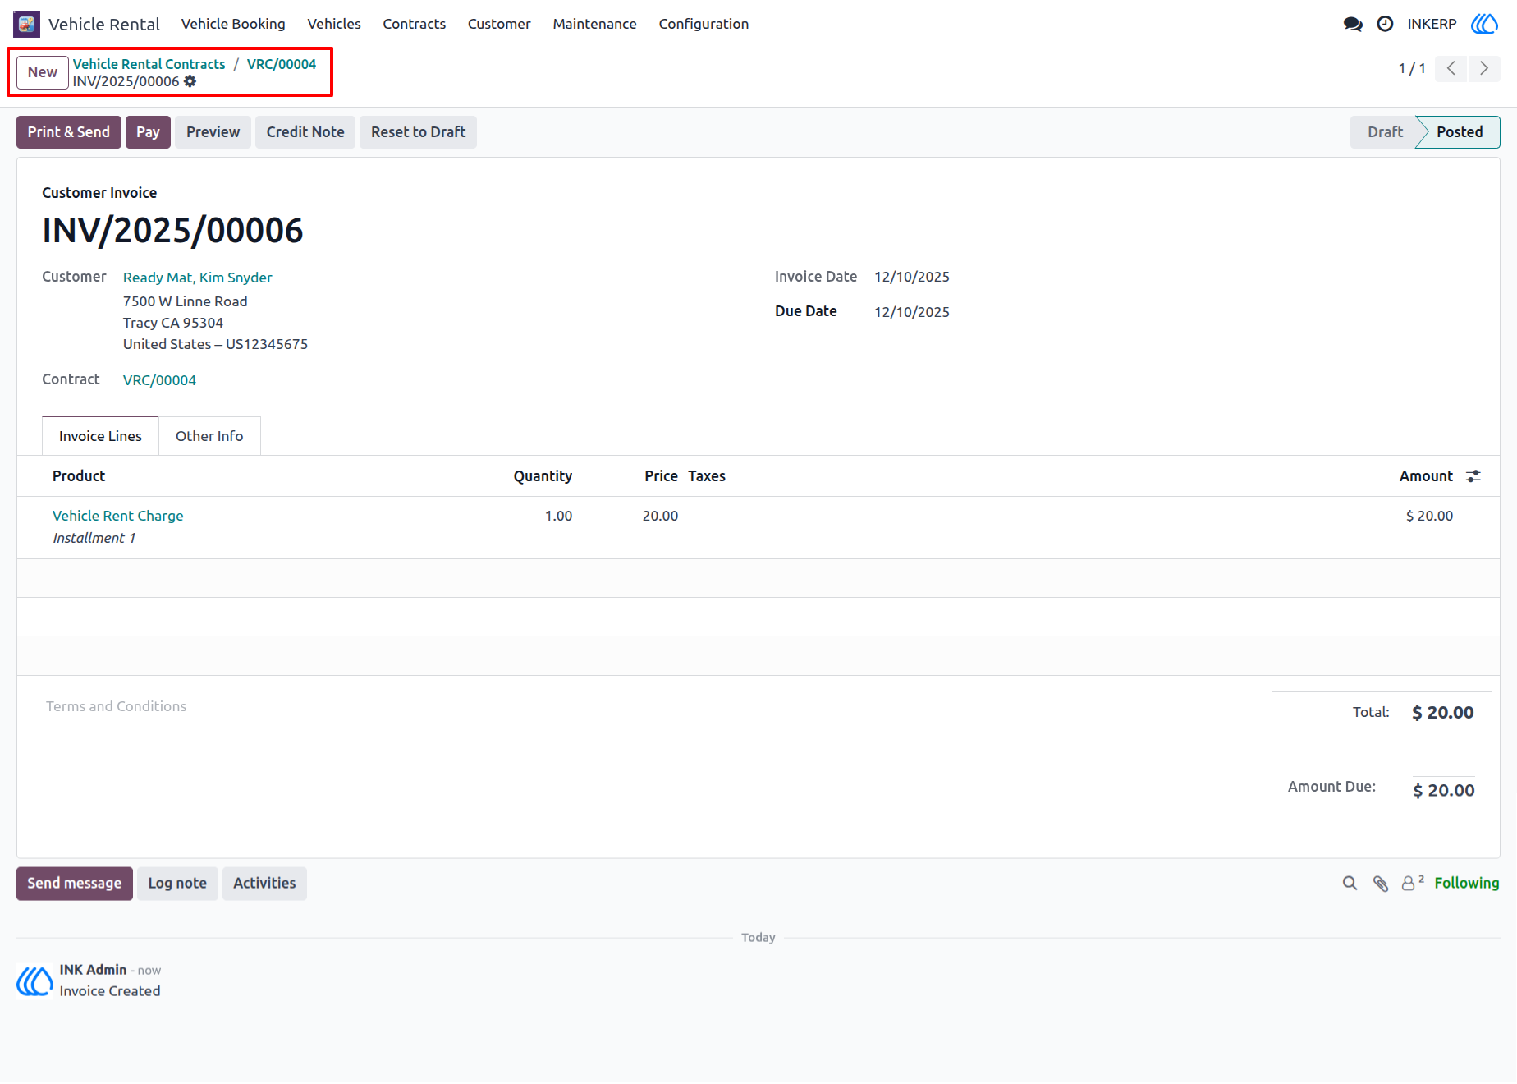Click the 1 / 1 record pager
Image resolution: width=1517 pixels, height=1084 pixels.
point(1412,68)
